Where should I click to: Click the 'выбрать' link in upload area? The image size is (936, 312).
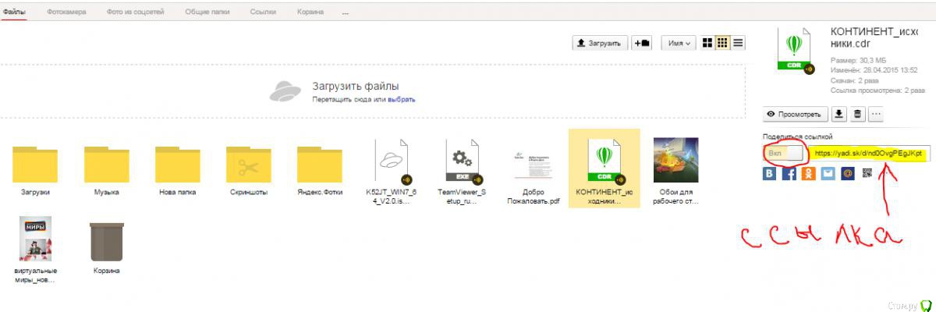402,100
